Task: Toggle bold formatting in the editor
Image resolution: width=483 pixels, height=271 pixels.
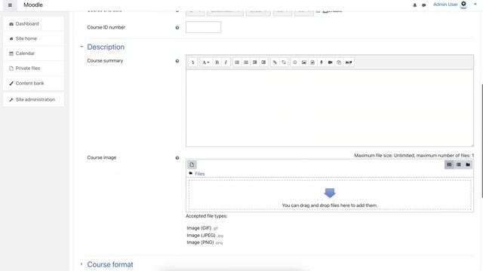Action: pos(217,62)
